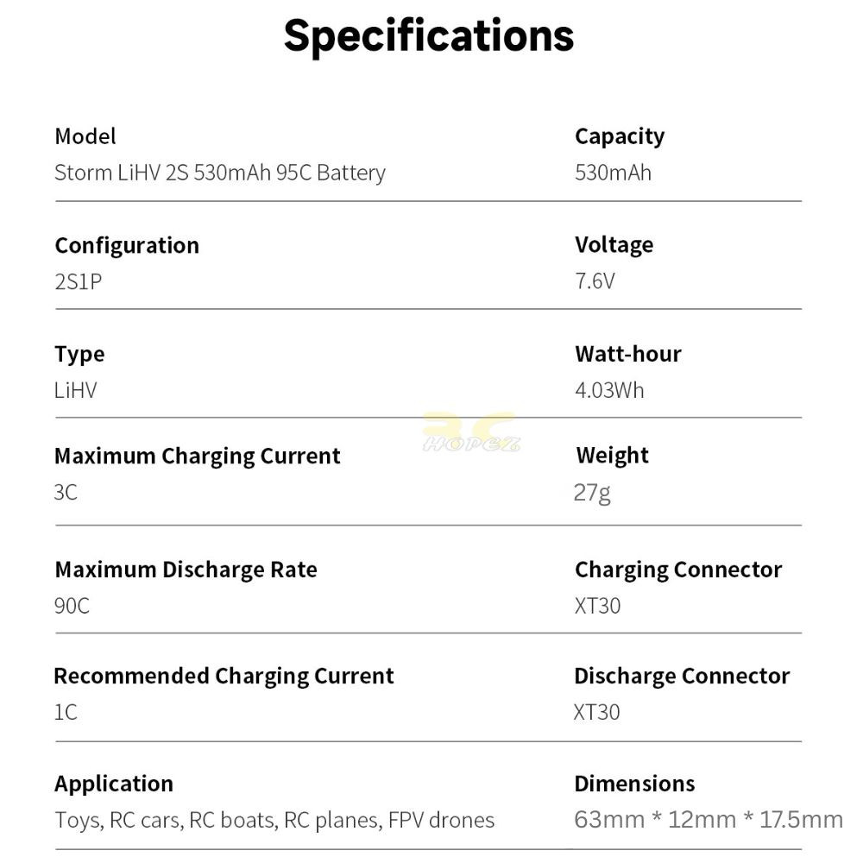Click the 4.03Wh watt-hour value
Screen dimensions: 863x863
pos(609,390)
